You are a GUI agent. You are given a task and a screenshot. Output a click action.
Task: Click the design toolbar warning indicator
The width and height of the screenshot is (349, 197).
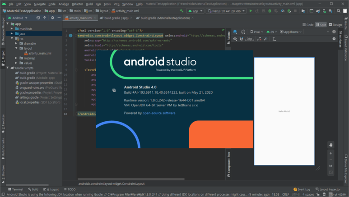(x=334, y=32)
